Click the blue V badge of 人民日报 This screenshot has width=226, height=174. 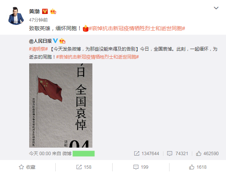[x=55, y=41]
